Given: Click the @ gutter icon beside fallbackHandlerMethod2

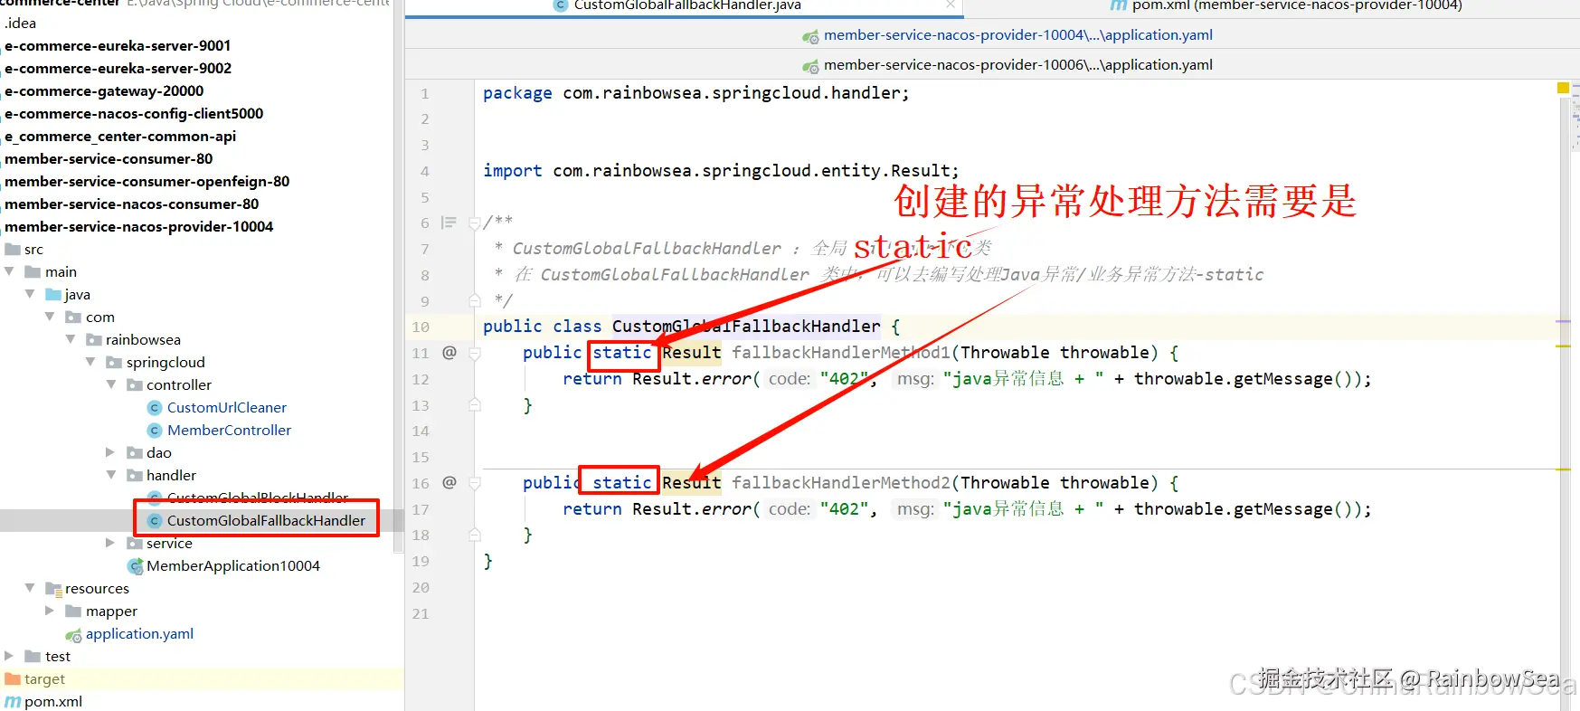Looking at the screenshot, I should 449,483.
